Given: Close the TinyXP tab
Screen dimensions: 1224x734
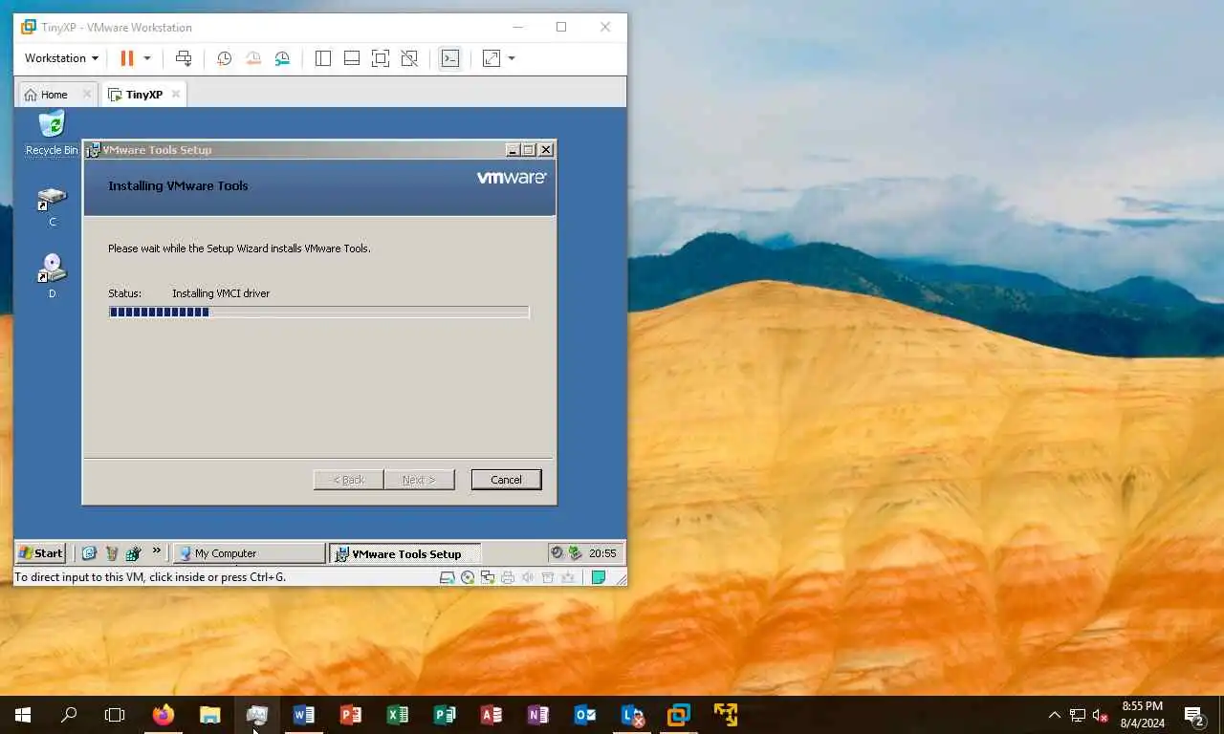Looking at the screenshot, I should coord(175,94).
